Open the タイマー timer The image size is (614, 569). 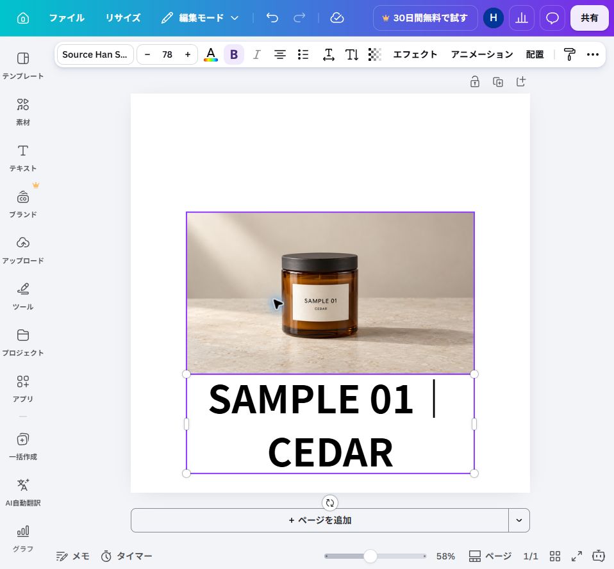click(x=126, y=556)
